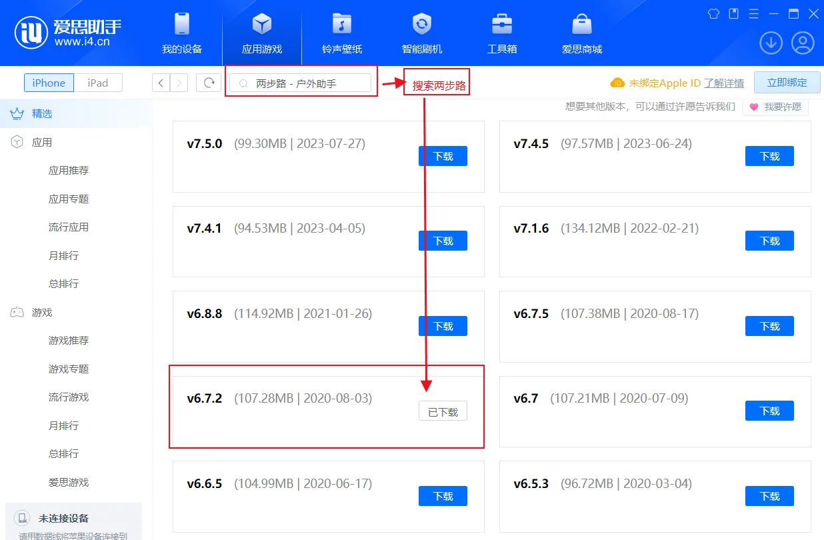Open the user account avatar icon

point(803,43)
